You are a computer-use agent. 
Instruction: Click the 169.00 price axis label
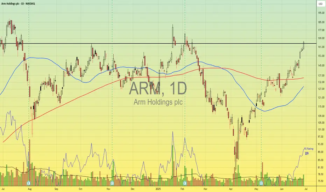pos(321,38)
